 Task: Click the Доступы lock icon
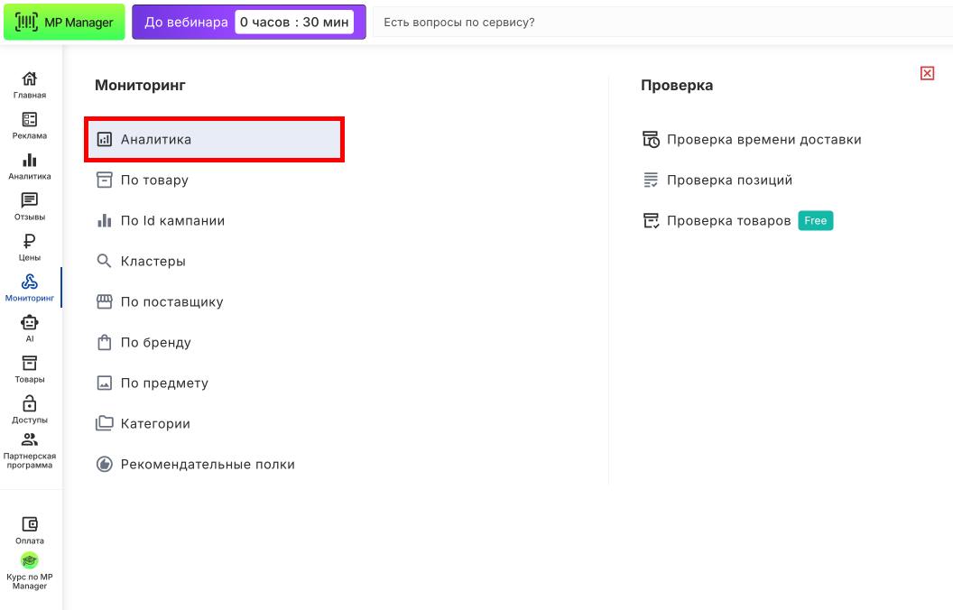tap(30, 410)
